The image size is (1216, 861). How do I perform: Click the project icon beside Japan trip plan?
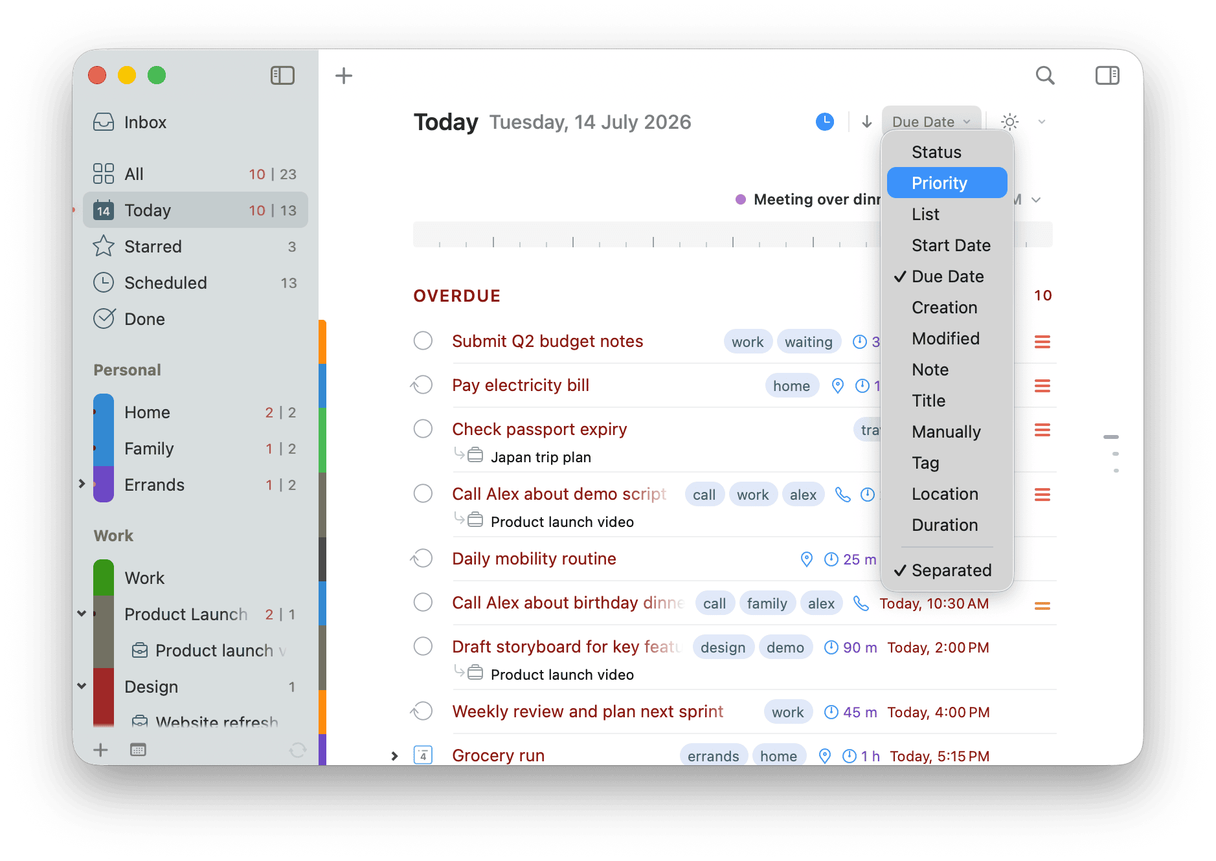(475, 455)
